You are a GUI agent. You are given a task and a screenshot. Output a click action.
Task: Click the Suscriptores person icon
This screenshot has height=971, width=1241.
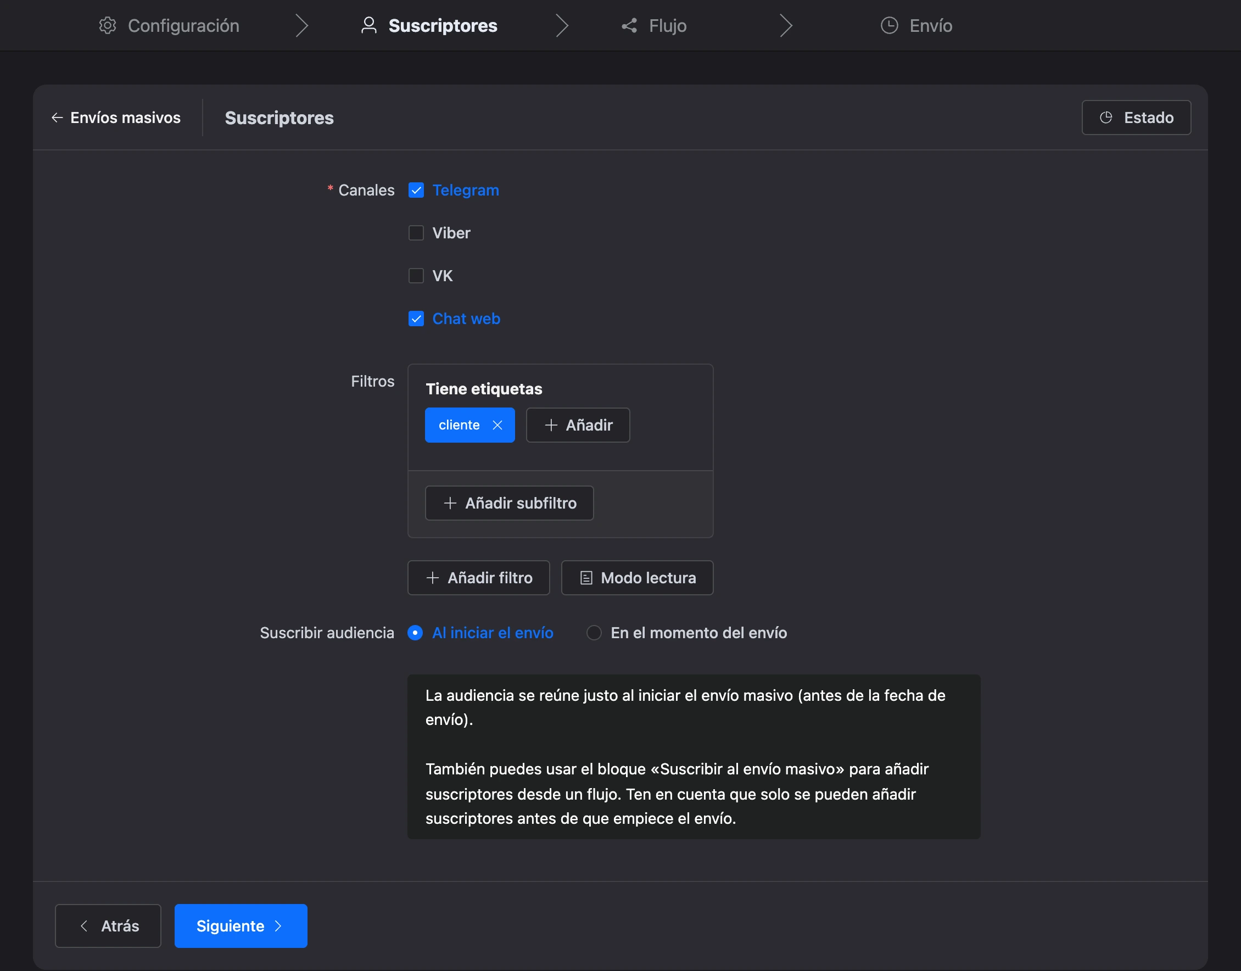(369, 26)
